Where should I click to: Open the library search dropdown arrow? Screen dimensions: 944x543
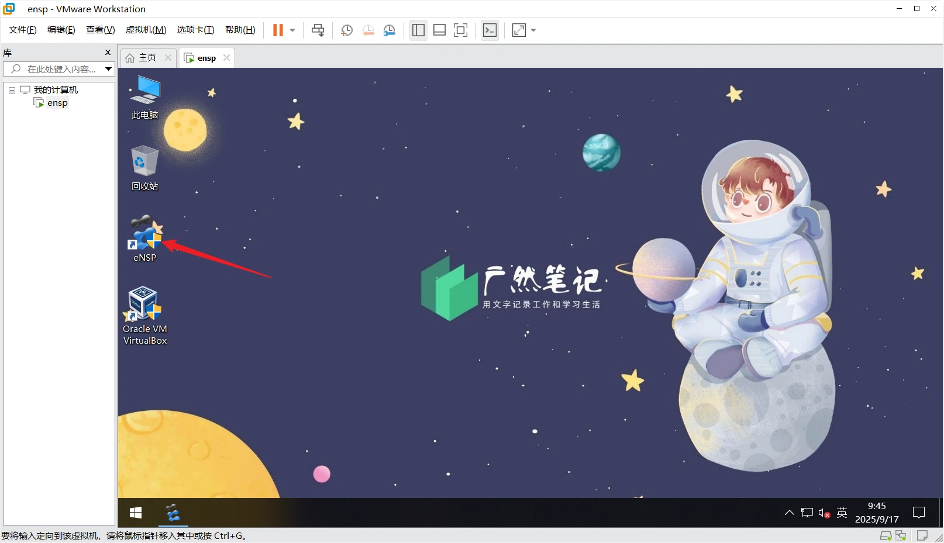tap(108, 69)
